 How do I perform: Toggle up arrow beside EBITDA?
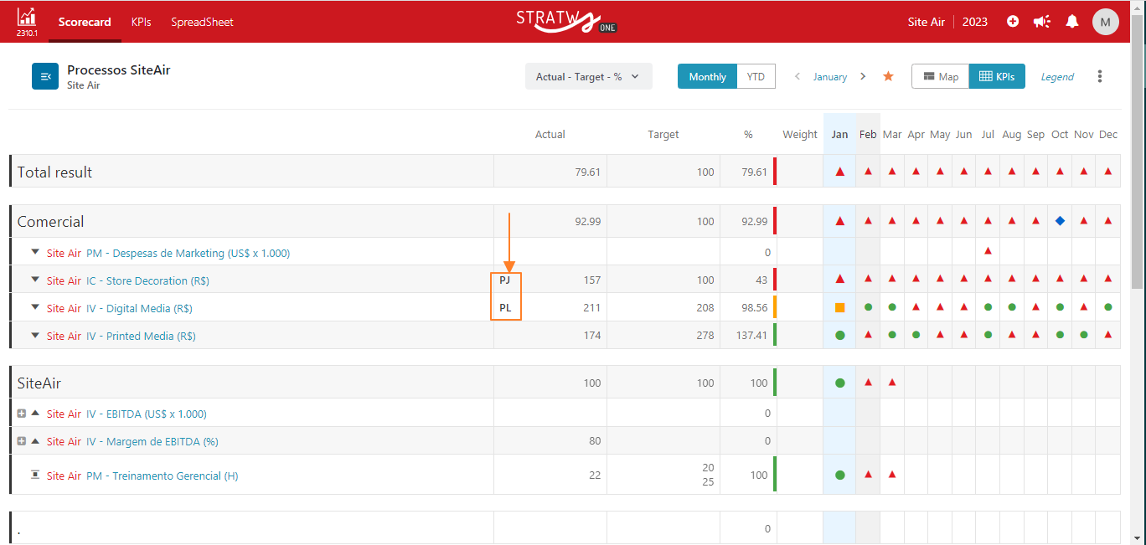[35, 413]
